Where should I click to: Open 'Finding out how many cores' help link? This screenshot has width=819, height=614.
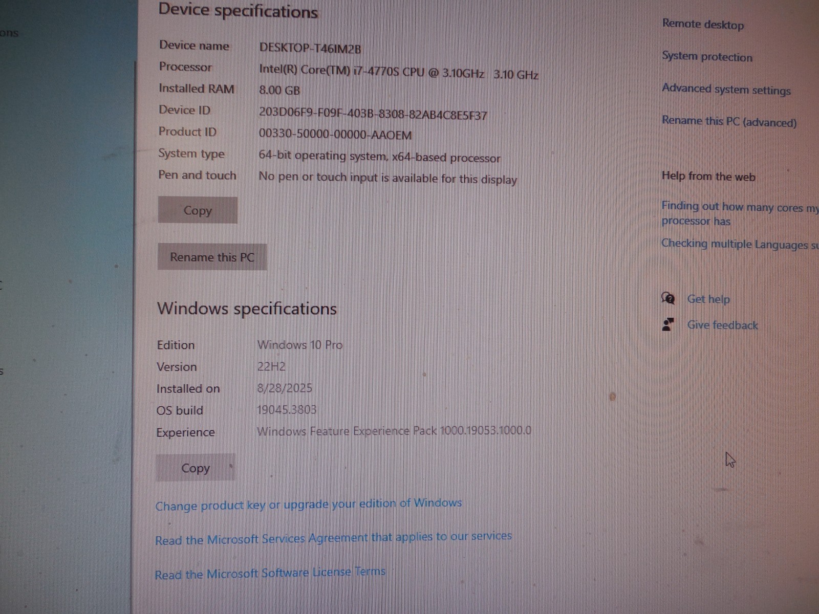click(x=740, y=214)
